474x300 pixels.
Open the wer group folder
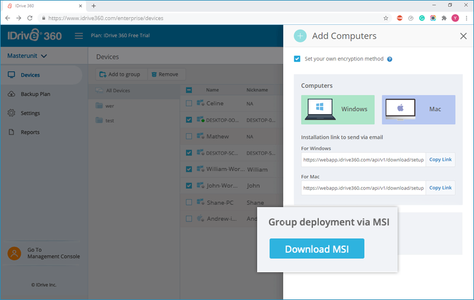[110, 106]
